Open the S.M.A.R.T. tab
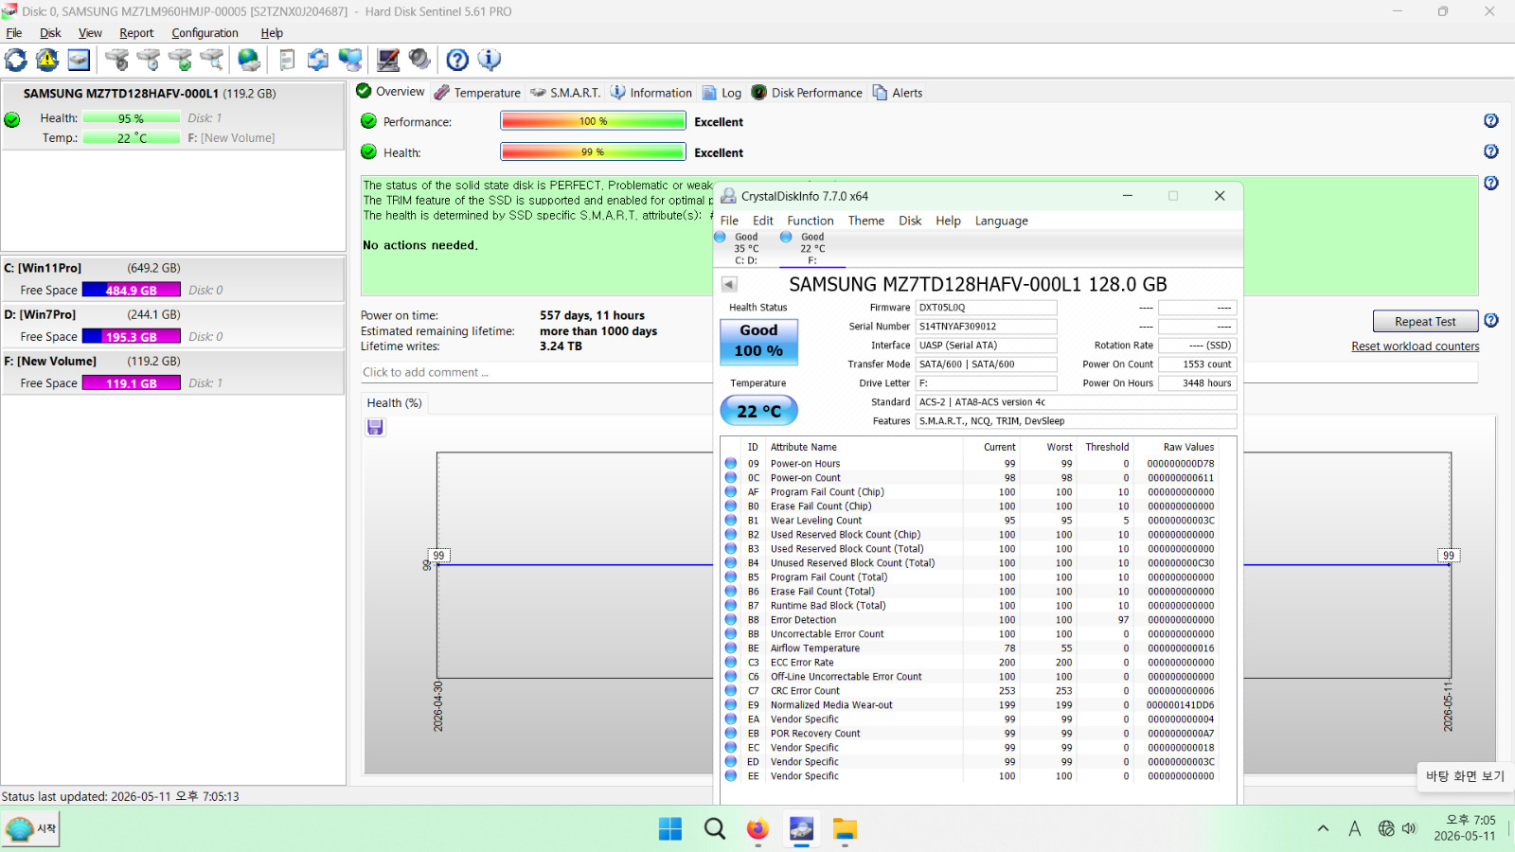 click(565, 93)
